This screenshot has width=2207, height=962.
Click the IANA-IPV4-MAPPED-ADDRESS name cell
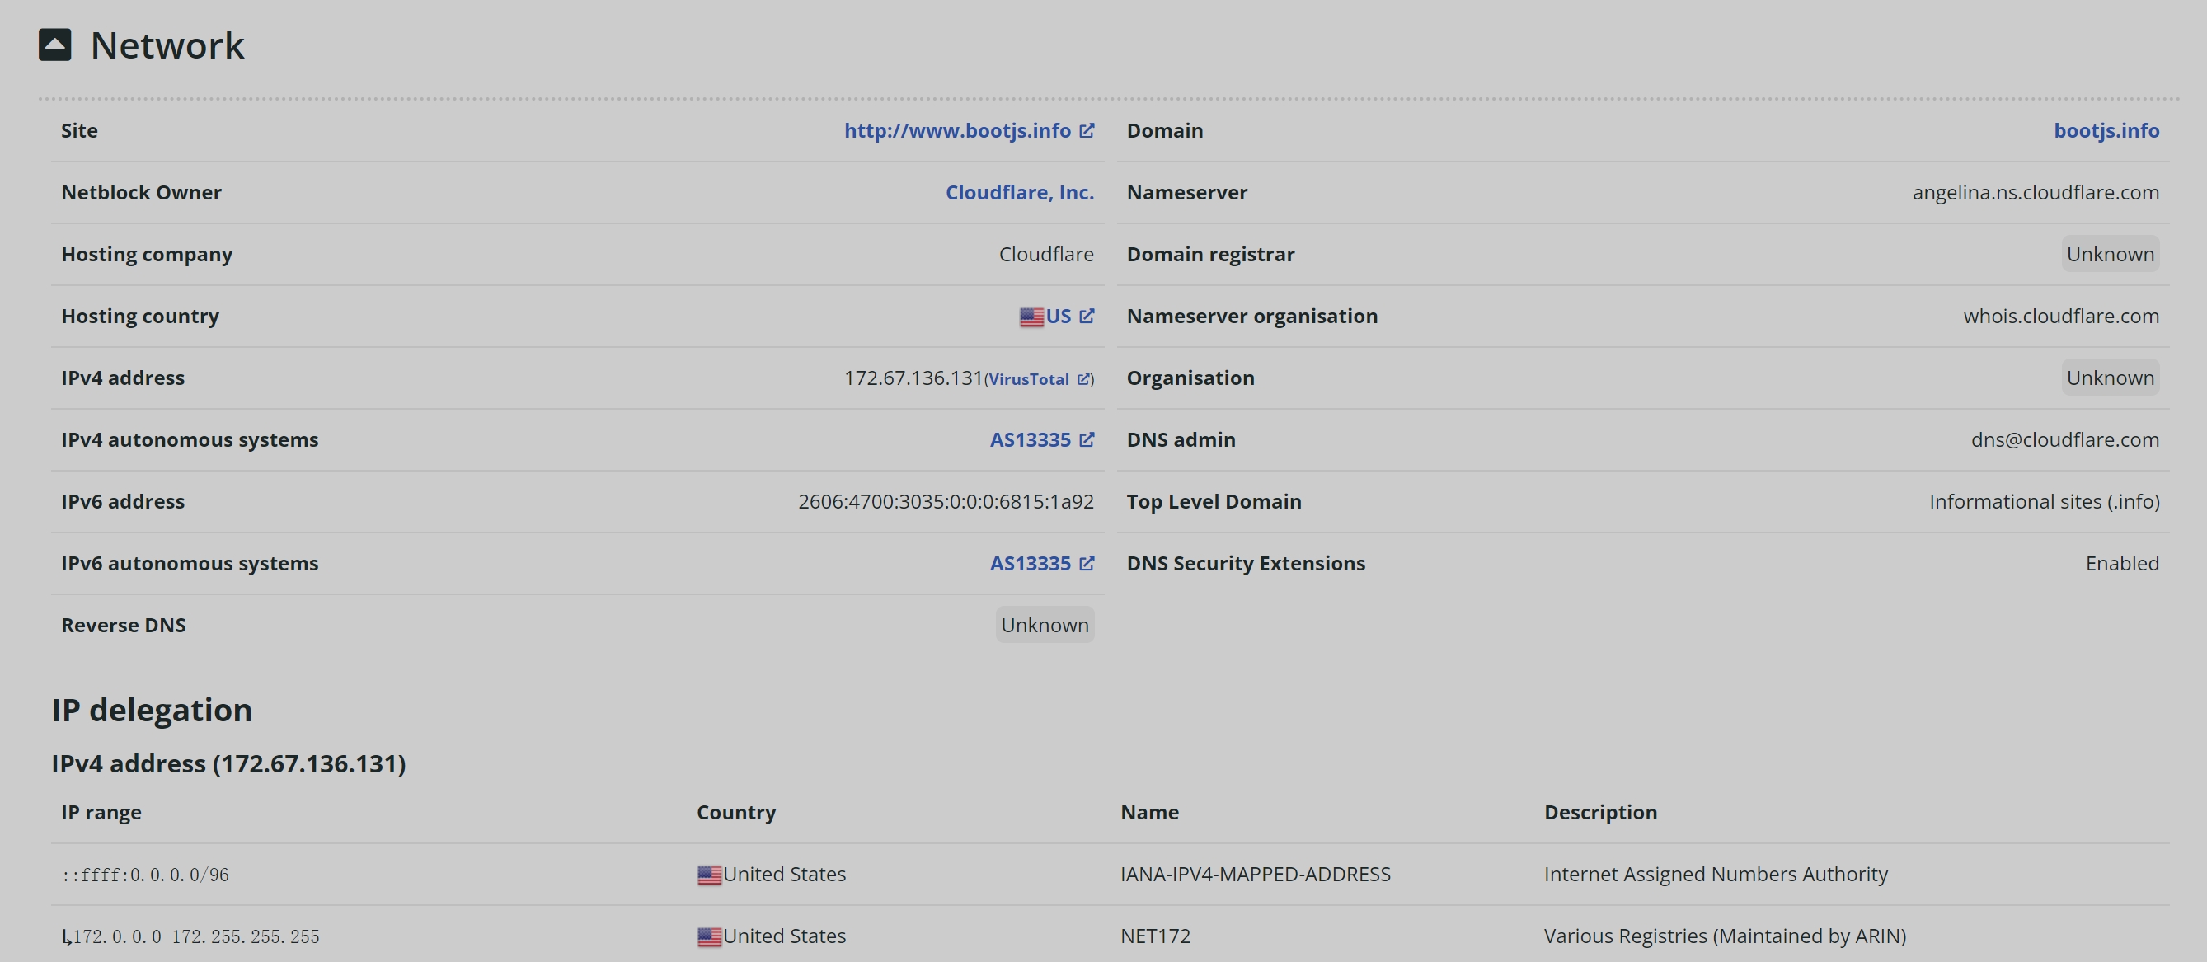point(1255,874)
